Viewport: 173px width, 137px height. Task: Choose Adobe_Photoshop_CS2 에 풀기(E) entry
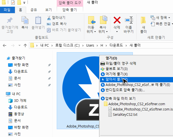136,85
